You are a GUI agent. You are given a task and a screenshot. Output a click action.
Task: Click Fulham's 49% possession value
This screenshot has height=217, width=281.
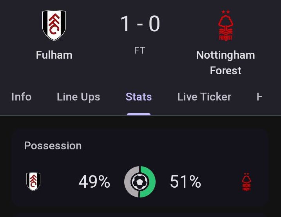point(94,182)
